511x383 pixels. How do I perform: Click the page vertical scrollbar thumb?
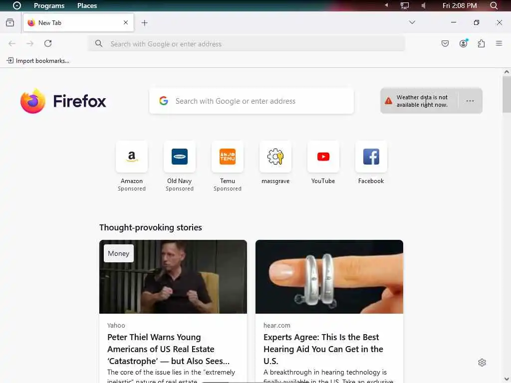pos(507,94)
